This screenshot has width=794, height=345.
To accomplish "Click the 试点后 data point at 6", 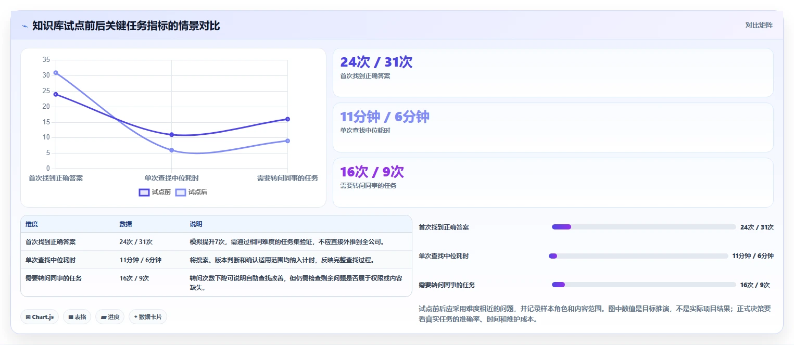I will coord(171,150).
